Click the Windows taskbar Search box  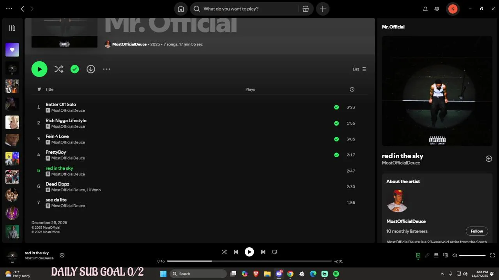(x=198, y=274)
